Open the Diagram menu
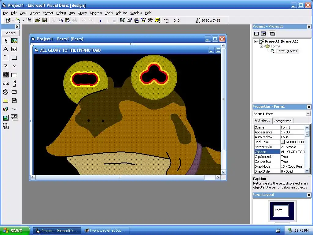This screenshot has height=235, width=313. coord(96,13)
